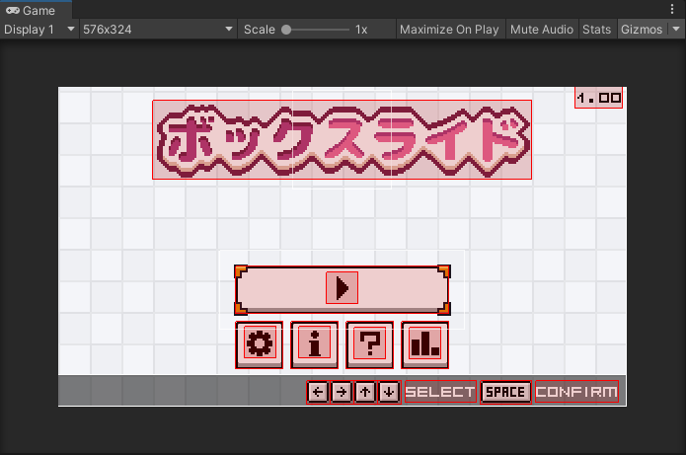
Task: Toggle Gizmos visibility
Action: coord(642,30)
